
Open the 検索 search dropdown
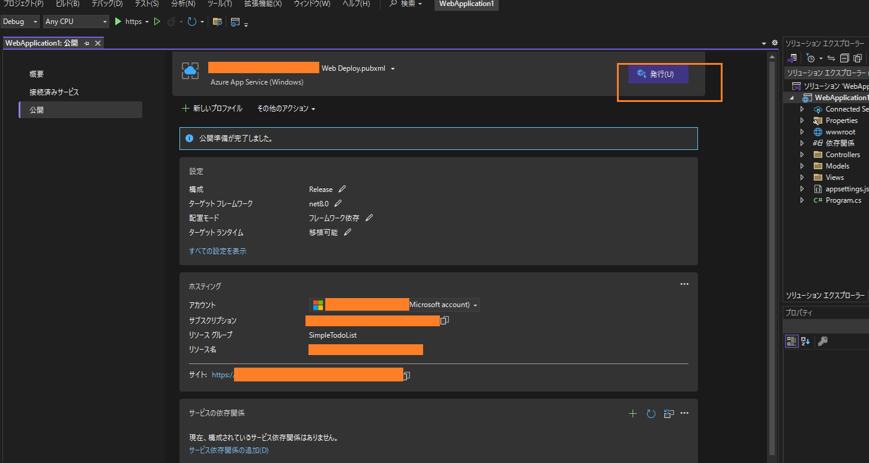405,4
